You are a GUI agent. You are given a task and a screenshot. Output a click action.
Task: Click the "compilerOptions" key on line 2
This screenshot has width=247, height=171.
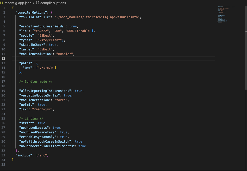click(x=31, y=13)
